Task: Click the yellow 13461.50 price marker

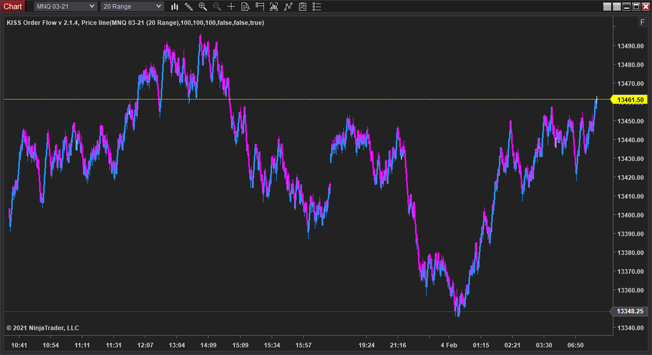Action: [x=630, y=100]
